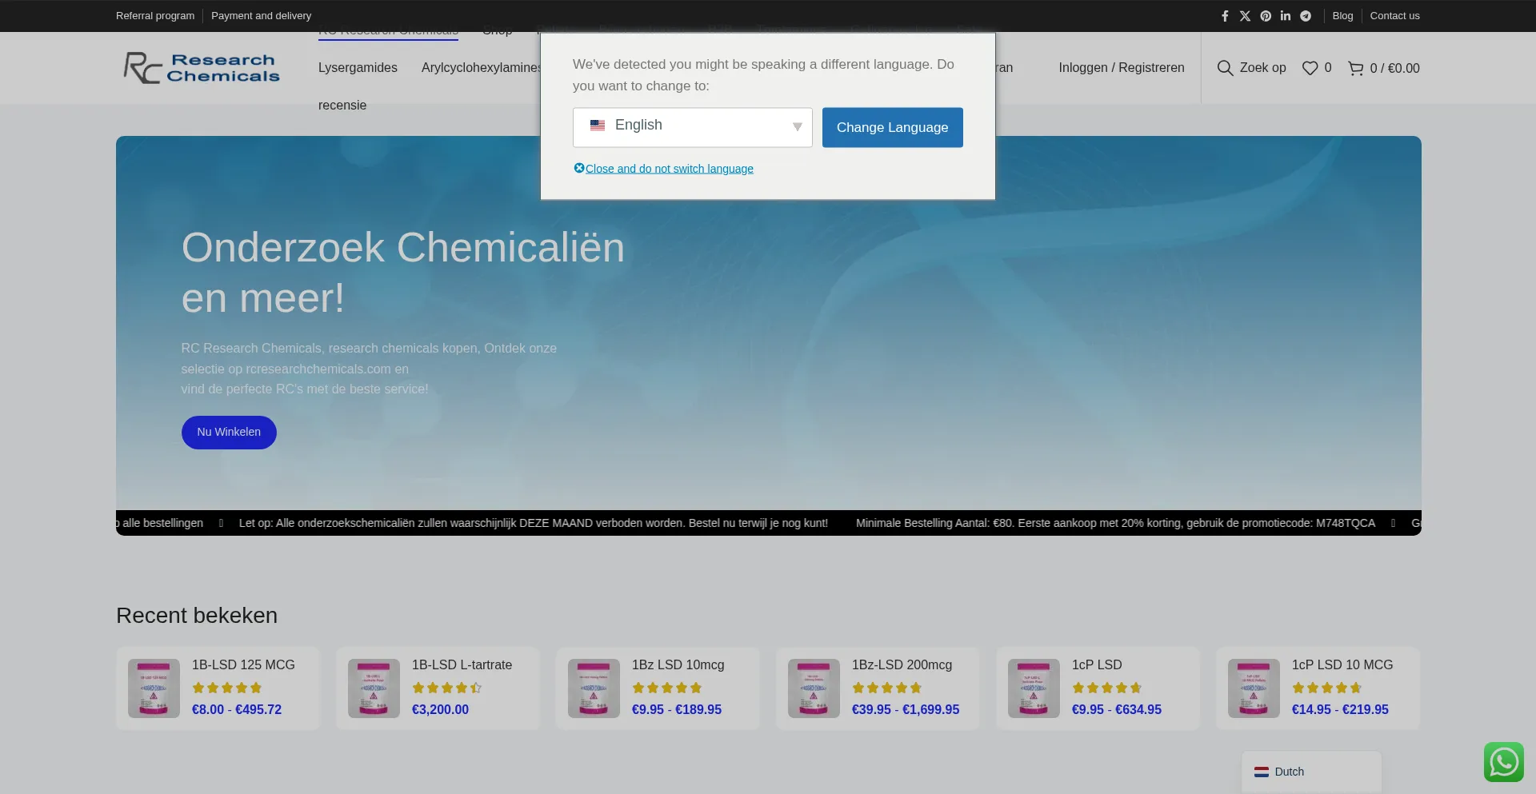Open the Telegram social icon
The width and height of the screenshot is (1536, 794).
coord(1306,16)
